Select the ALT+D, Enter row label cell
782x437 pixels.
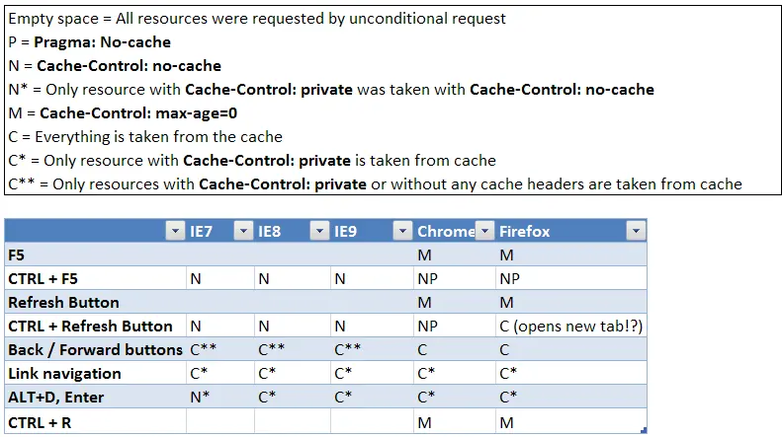point(95,397)
